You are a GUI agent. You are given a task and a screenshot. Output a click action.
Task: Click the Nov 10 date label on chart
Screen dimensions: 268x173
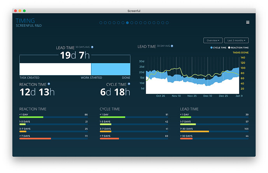(176, 96)
